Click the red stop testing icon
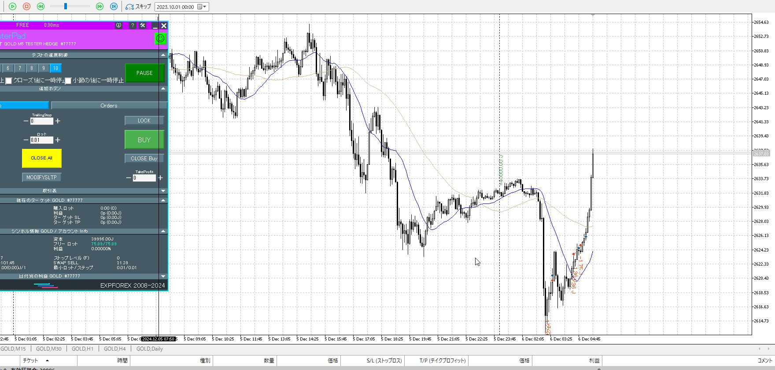775x370 pixels. pos(26,6)
